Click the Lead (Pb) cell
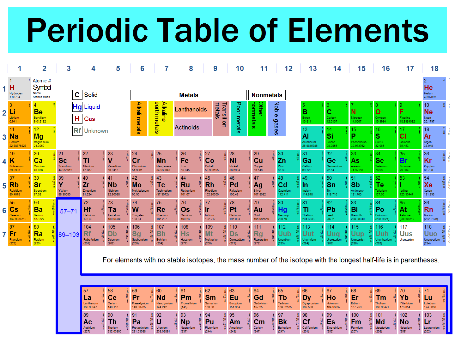Image resolution: width=455 pixels, height=341 pixels. point(337,210)
